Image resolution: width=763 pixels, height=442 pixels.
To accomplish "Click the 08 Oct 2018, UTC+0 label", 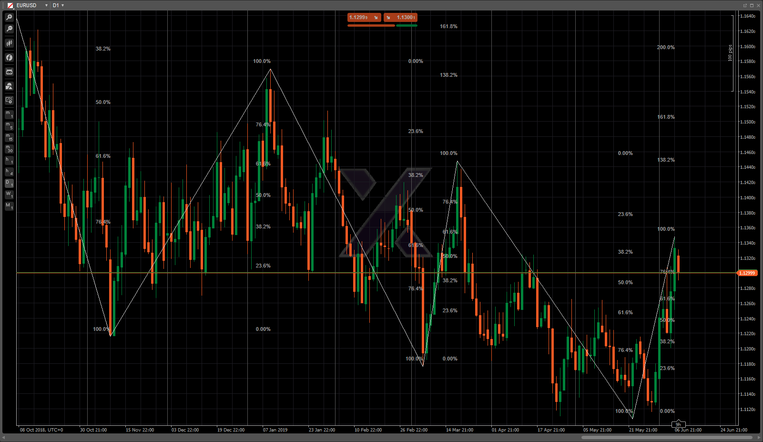I will click(41, 430).
